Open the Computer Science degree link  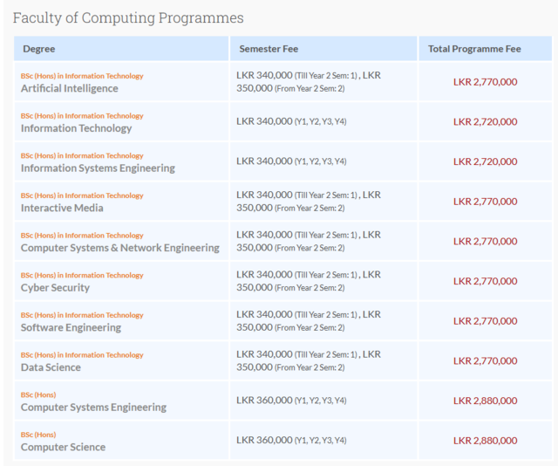[63, 447]
